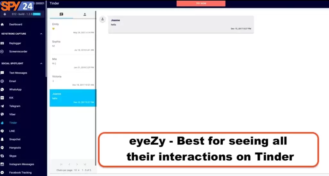The height and width of the screenshot is (176, 329).
Task: Open the chat with Victoria
Action: [x=73, y=80]
